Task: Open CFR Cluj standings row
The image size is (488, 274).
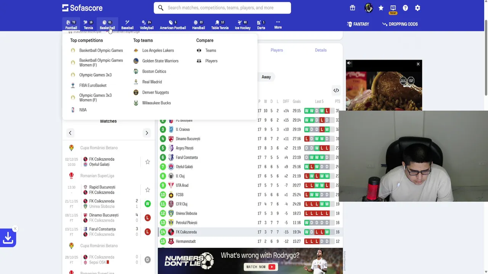Action: pyautogui.click(x=250, y=204)
